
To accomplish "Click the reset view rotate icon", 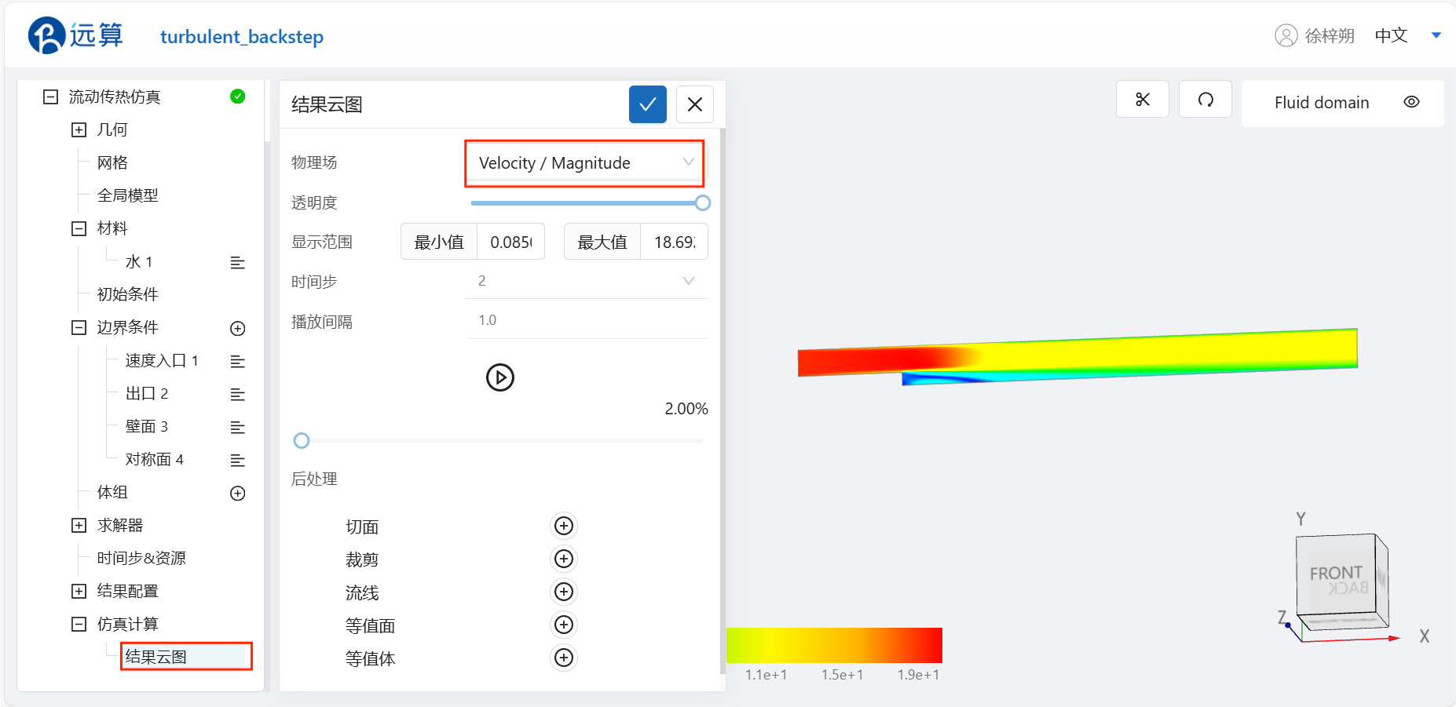I will pos(1205,100).
